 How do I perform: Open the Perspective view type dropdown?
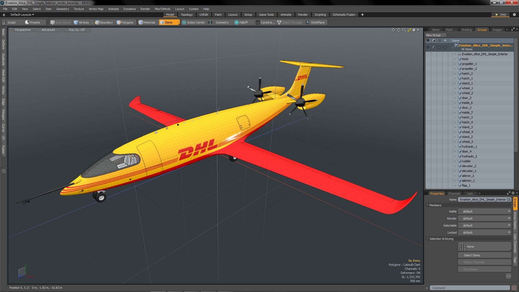coord(23,30)
